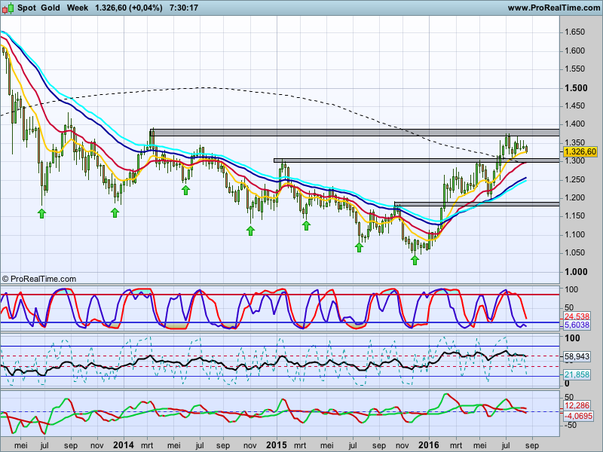Screen dimensions: 603x452
Task: Click the 1.200 price axis label
Action: click(x=574, y=197)
